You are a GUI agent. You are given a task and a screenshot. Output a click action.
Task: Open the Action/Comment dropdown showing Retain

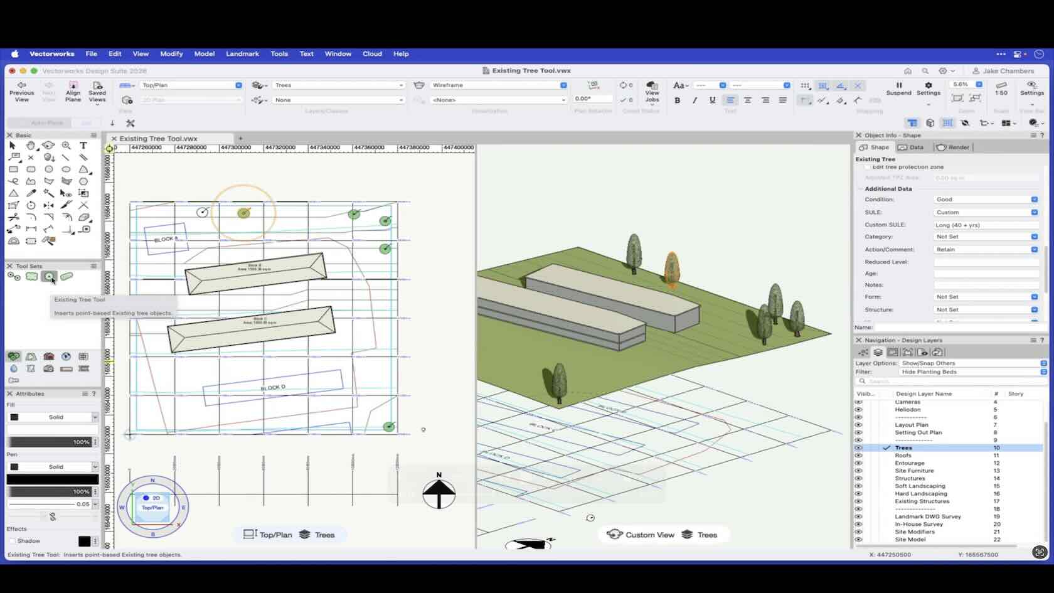point(986,250)
